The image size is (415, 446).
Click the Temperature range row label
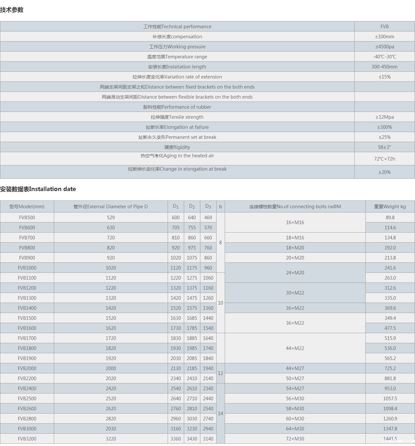point(177,57)
